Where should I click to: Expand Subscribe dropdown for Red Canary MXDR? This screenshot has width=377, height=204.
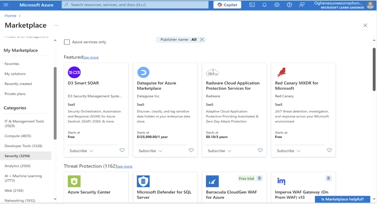[x=288, y=151]
